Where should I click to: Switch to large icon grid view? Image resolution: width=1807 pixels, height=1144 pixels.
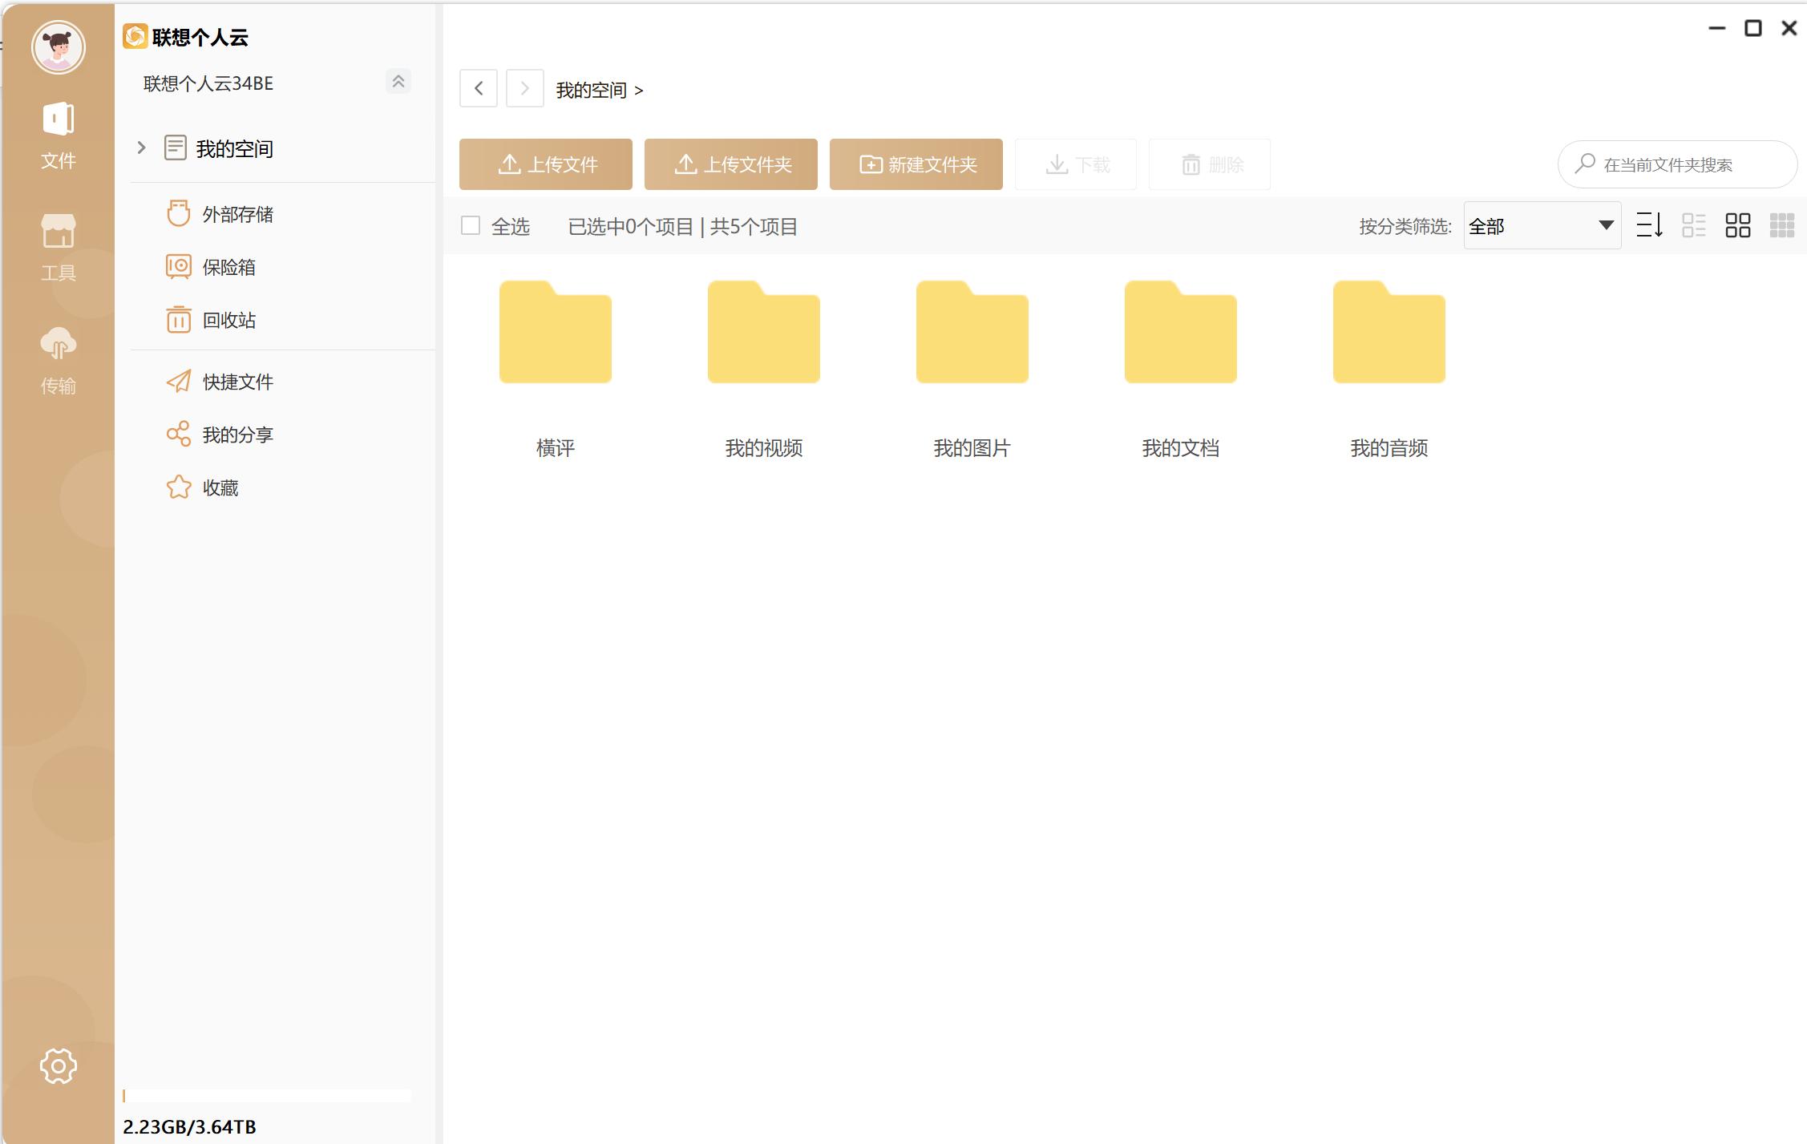tap(1737, 226)
